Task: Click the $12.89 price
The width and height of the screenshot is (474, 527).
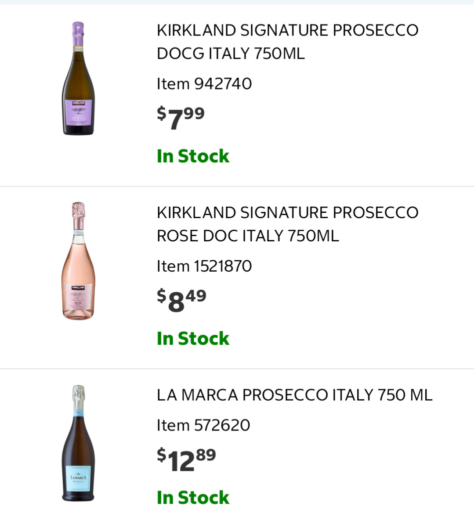Action: (186, 459)
